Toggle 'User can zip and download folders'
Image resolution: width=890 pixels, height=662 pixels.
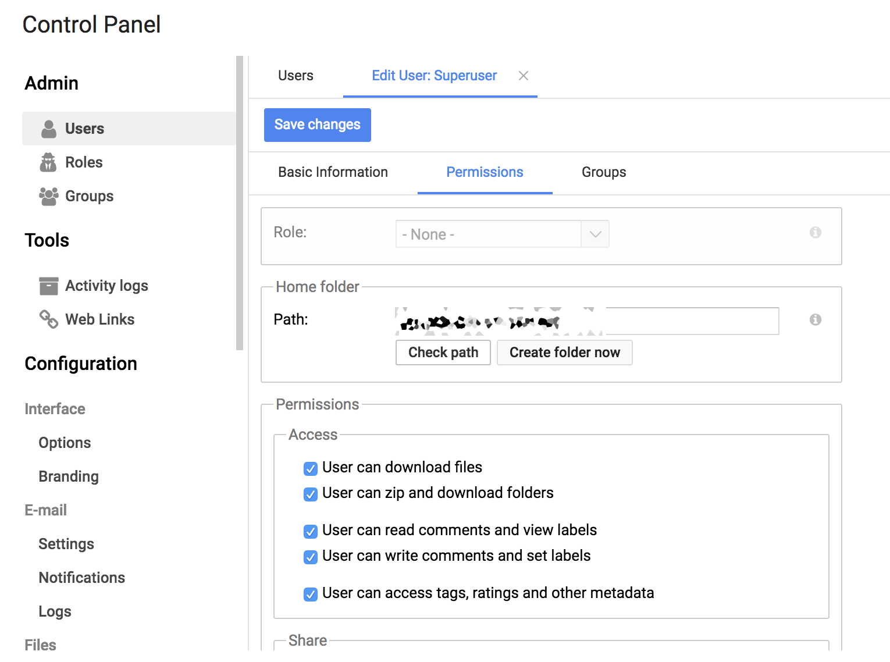(311, 494)
